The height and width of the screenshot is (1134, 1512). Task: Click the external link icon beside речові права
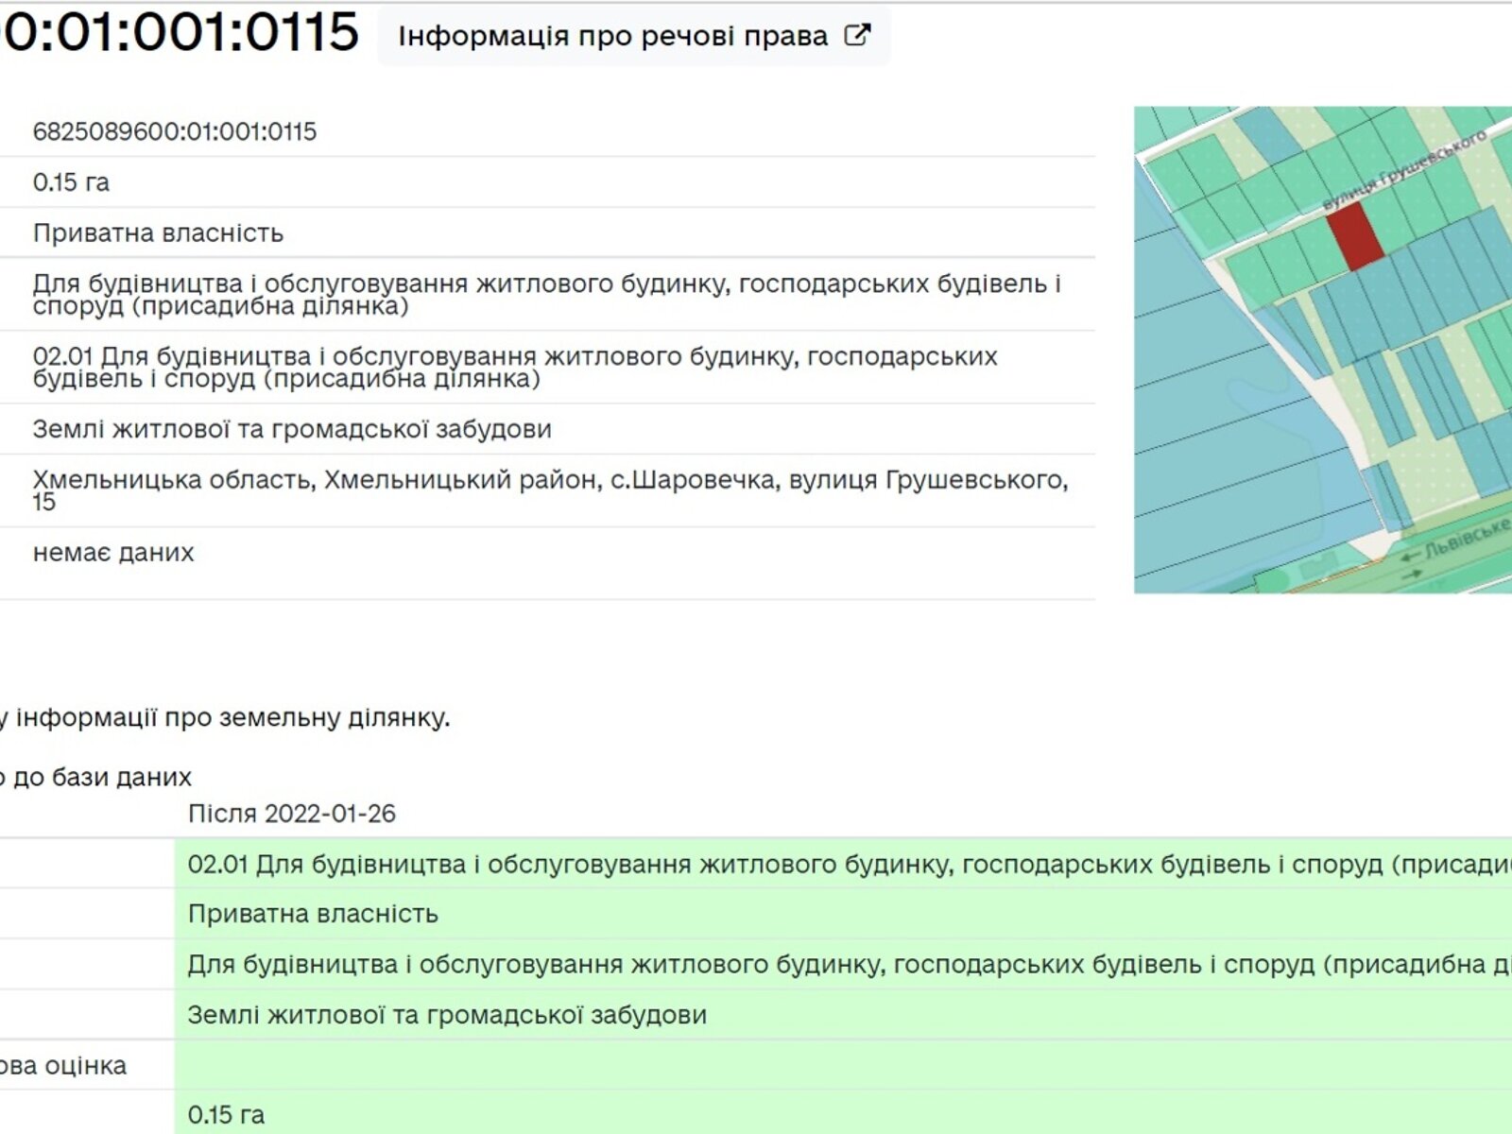[856, 36]
